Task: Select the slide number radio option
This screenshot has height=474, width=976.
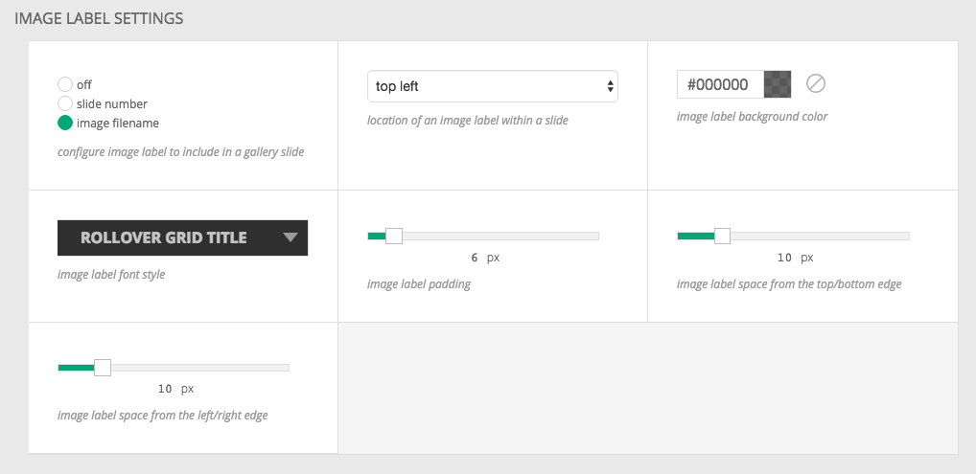Action: [65, 103]
